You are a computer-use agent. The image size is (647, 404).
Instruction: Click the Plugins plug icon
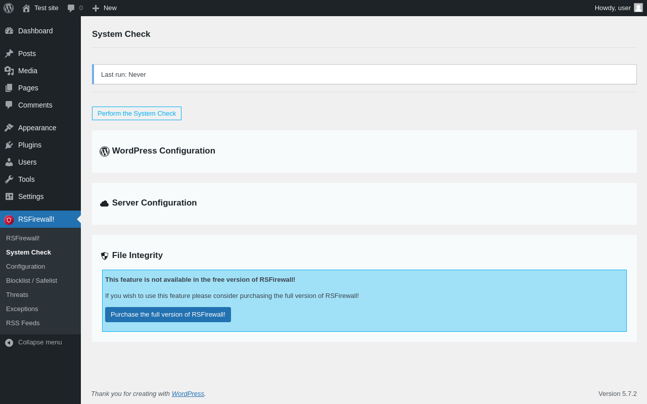pyautogui.click(x=9, y=145)
